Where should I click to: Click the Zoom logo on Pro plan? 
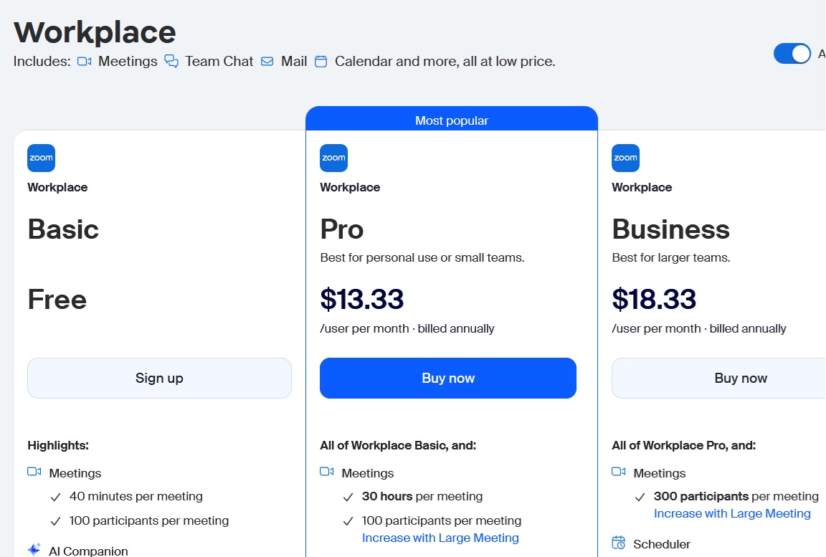(333, 158)
